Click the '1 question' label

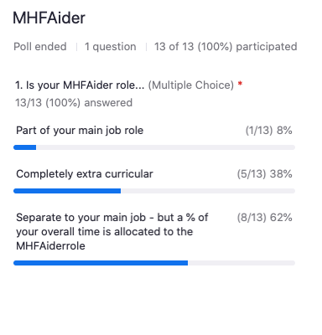(111, 47)
